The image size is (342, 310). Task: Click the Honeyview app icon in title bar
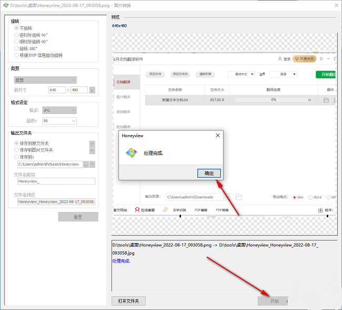click(6, 5)
